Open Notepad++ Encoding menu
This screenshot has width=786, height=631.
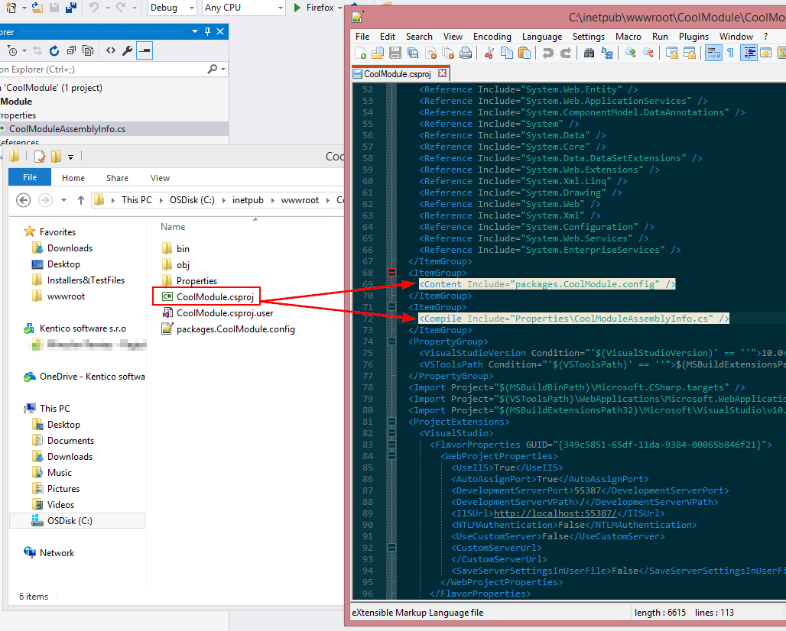point(492,37)
